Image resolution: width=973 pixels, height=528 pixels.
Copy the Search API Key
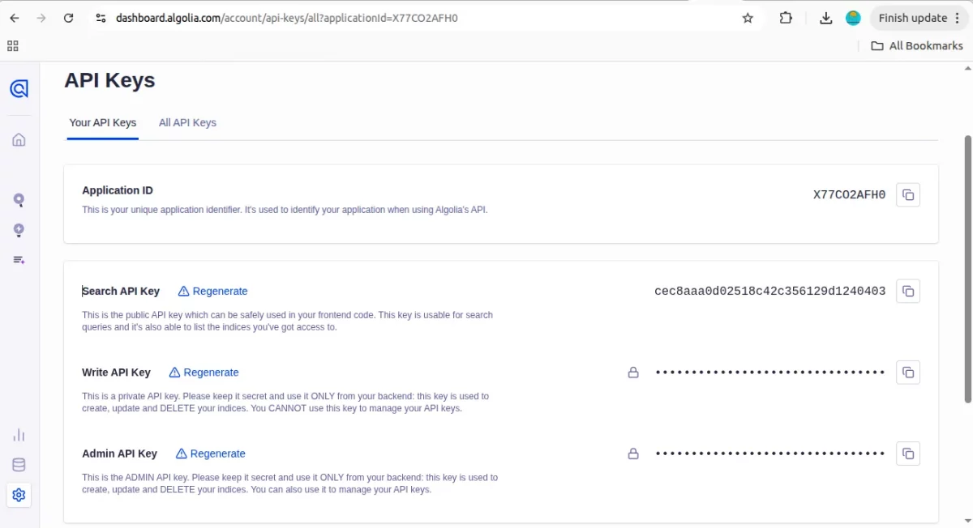click(908, 291)
